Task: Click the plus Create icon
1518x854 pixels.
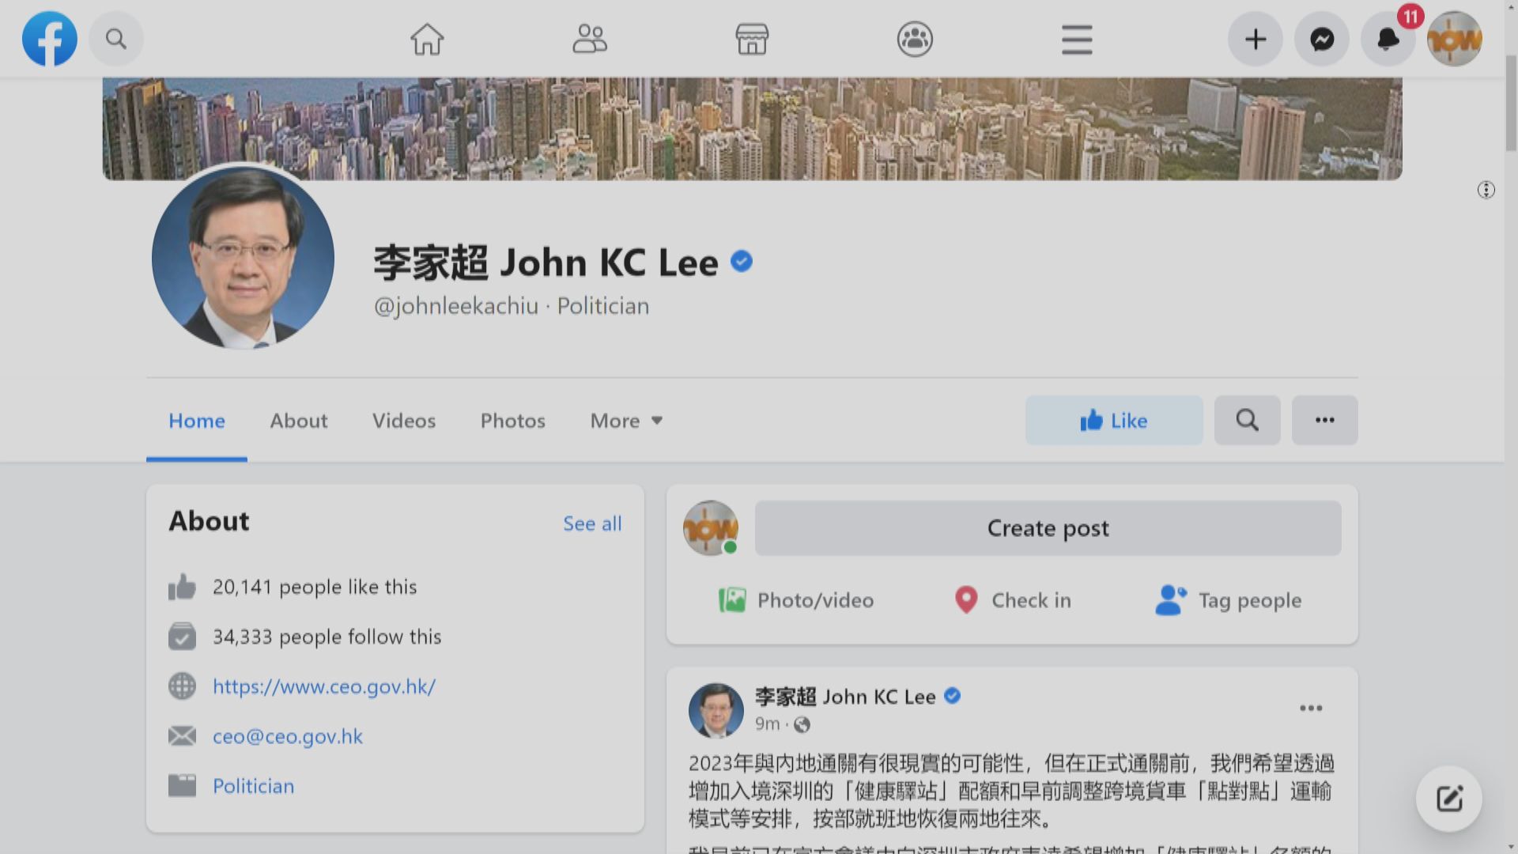Action: pyautogui.click(x=1255, y=39)
